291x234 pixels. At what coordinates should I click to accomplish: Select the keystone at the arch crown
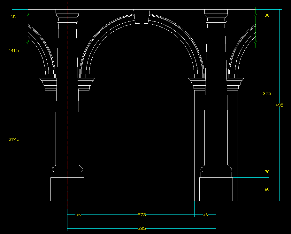[142, 16]
